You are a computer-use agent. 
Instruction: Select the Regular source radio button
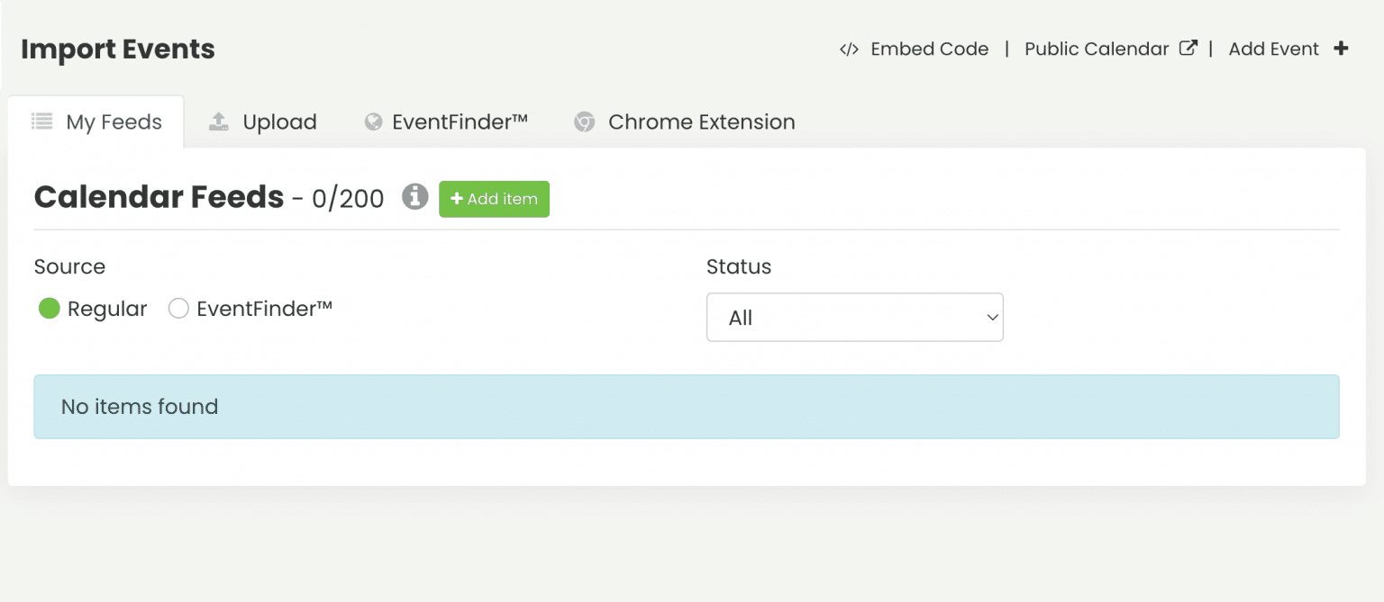[x=50, y=308]
